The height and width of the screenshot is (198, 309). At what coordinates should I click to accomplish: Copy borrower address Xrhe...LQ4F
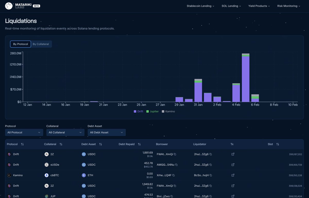(174, 175)
